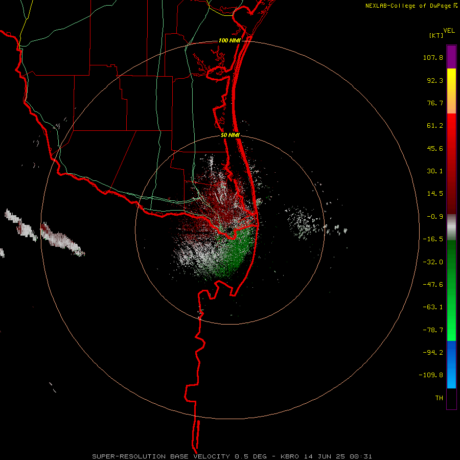
Task: Click the VEL legend title
Action: click(x=449, y=31)
